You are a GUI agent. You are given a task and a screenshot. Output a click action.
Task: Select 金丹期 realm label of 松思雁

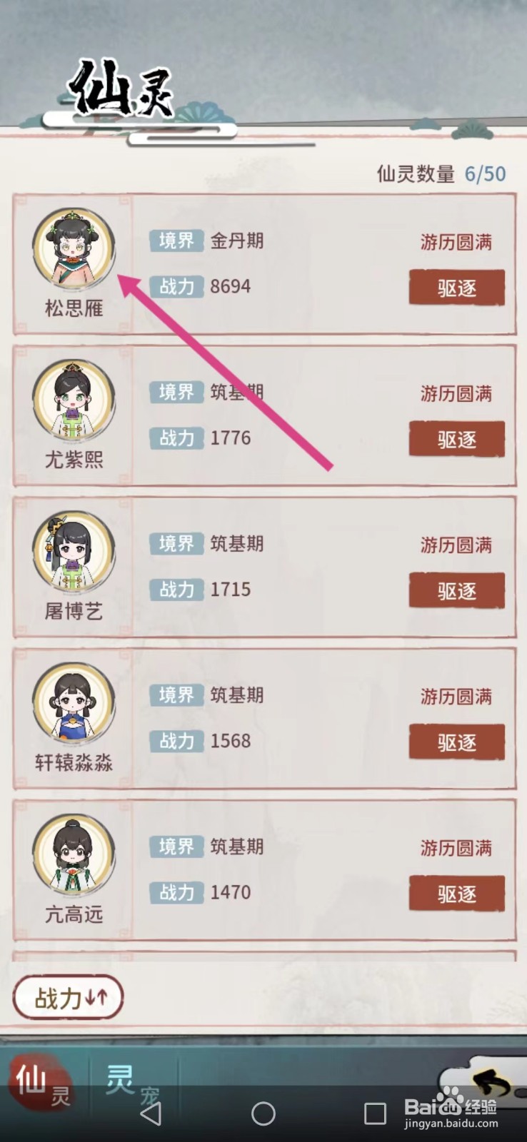(237, 241)
